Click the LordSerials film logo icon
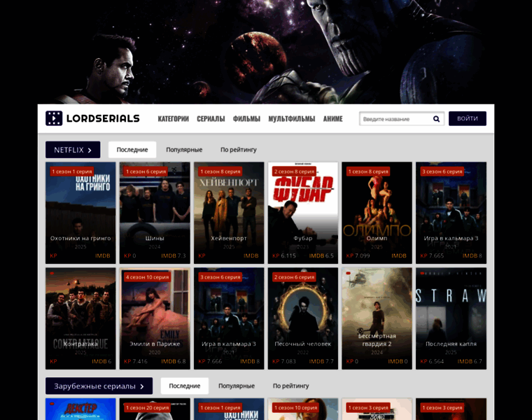 (54, 118)
